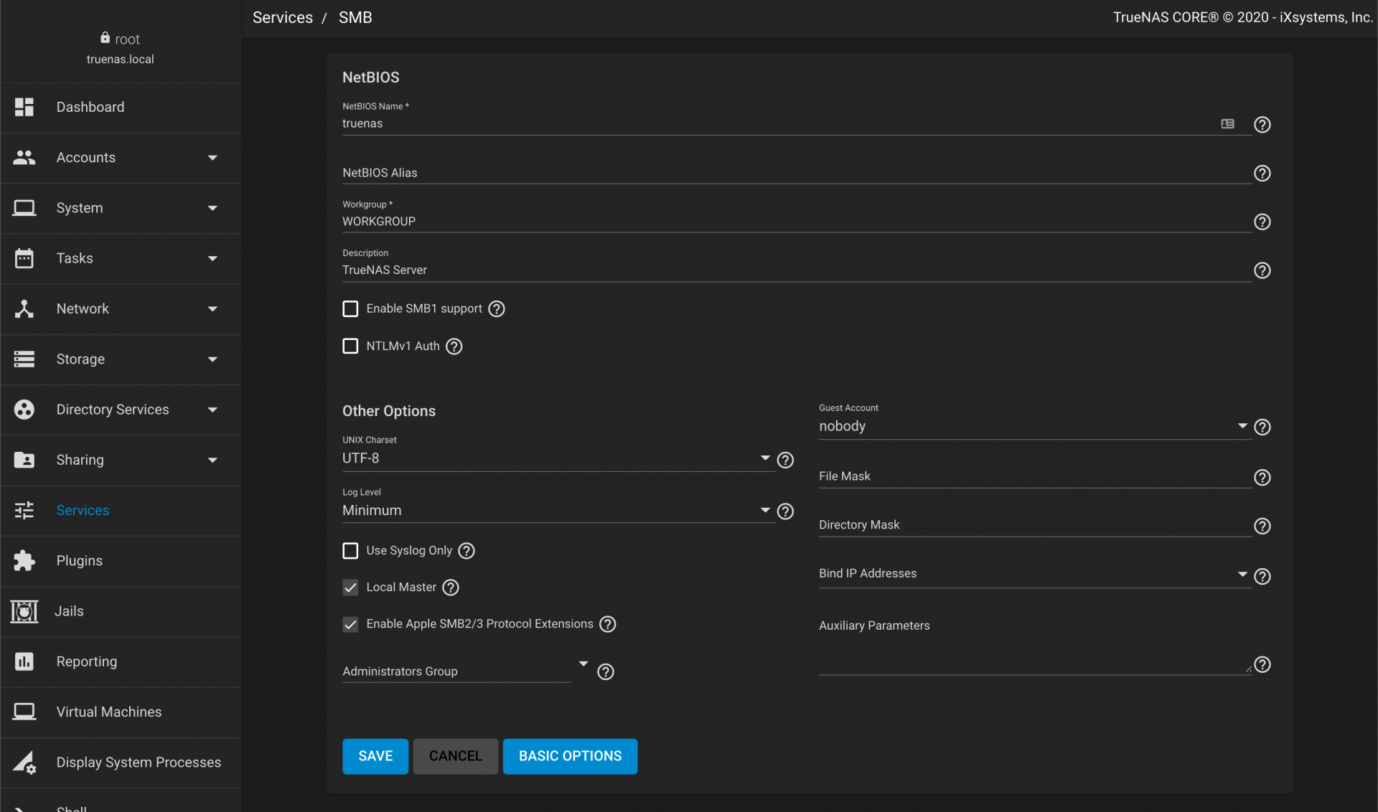Expand the Tasks menu arrow

(212, 258)
